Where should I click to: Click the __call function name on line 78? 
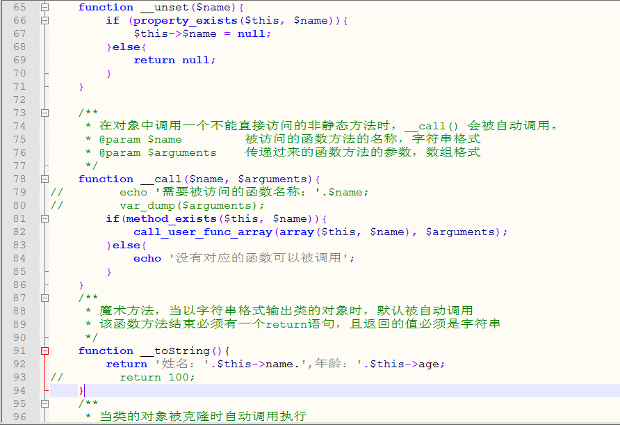point(161,179)
